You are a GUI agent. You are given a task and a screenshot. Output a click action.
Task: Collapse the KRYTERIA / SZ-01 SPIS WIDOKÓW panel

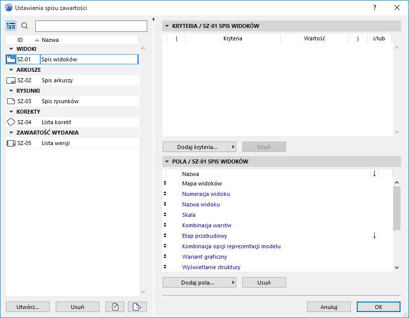[167, 26]
